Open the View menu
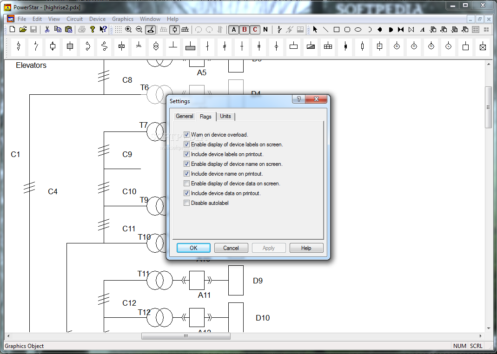 (x=54, y=19)
